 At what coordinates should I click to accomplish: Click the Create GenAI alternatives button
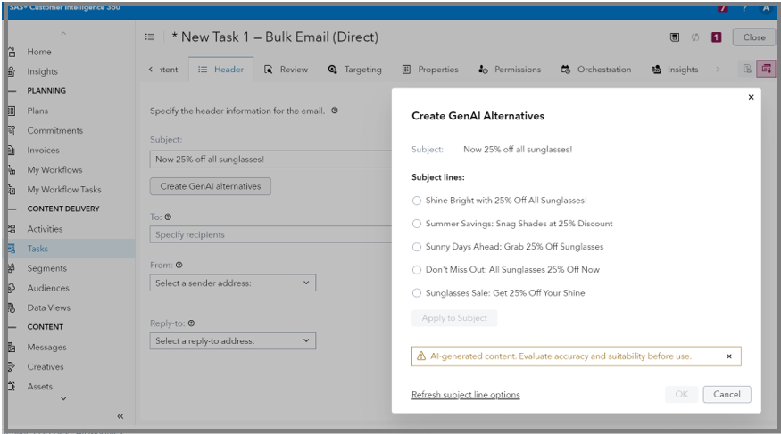pyautogui.click(x=211, y=186)
